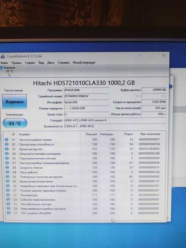Select the Частота ошибок чтения attribute text

[x=35, y=140]
